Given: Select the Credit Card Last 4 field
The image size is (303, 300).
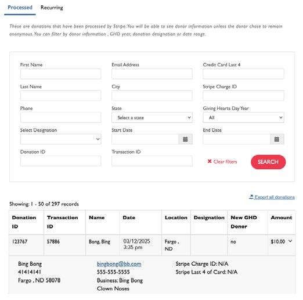Looking at the screenshot, I should [x=243, y=74].
